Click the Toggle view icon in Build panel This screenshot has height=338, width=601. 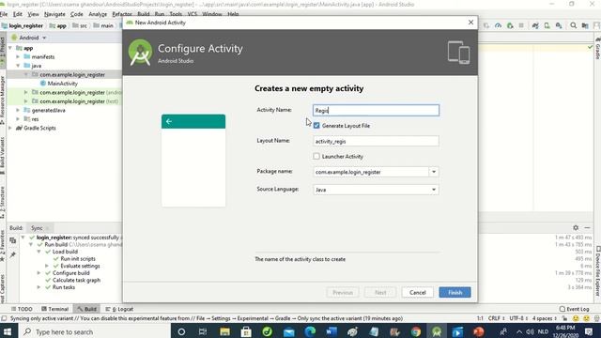(12, 240)
